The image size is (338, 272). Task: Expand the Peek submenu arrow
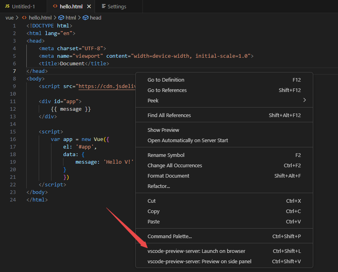pyautogui.click(x=304, y=100)
